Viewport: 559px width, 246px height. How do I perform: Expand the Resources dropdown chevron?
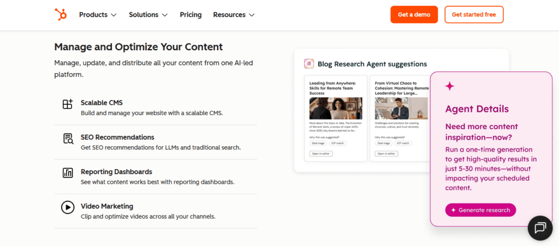coord(252,15)
